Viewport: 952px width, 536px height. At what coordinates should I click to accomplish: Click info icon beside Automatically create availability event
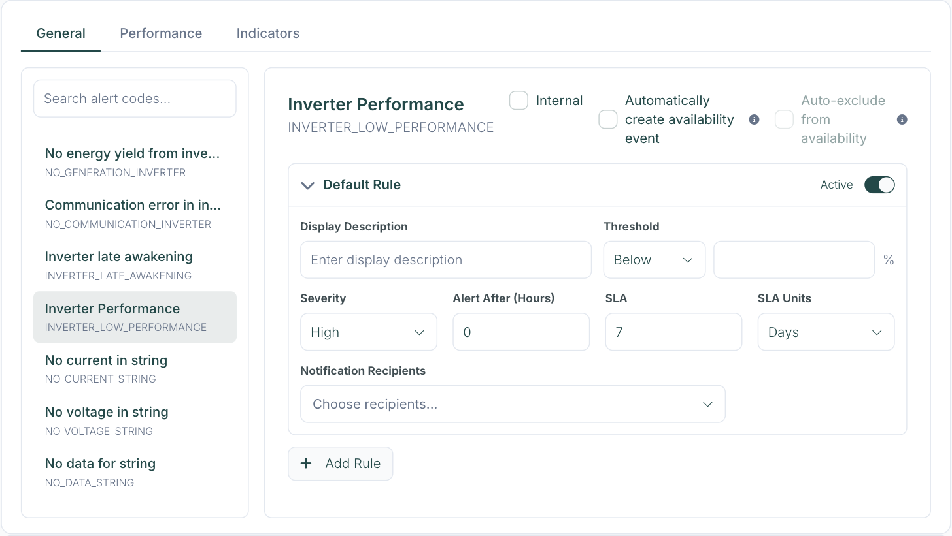[754, 119]
